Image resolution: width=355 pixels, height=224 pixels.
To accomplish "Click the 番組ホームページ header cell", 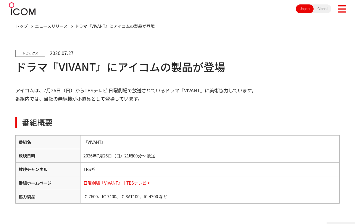I will click(x=48, y=183).
